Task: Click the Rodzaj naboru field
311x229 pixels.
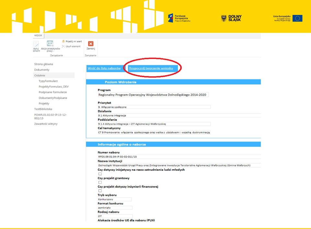Action: pyautogui.click(x=115, y=216)
